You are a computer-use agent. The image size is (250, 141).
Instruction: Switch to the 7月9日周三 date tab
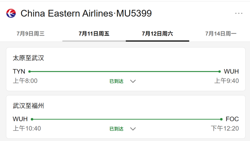coord(31,34)
